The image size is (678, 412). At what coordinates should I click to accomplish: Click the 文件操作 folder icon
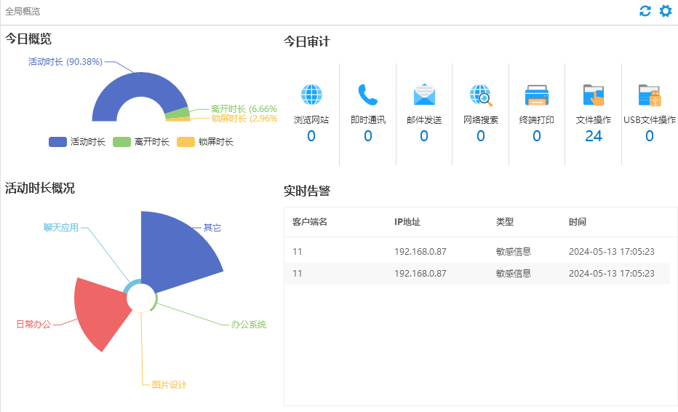(x=594, y=95)
